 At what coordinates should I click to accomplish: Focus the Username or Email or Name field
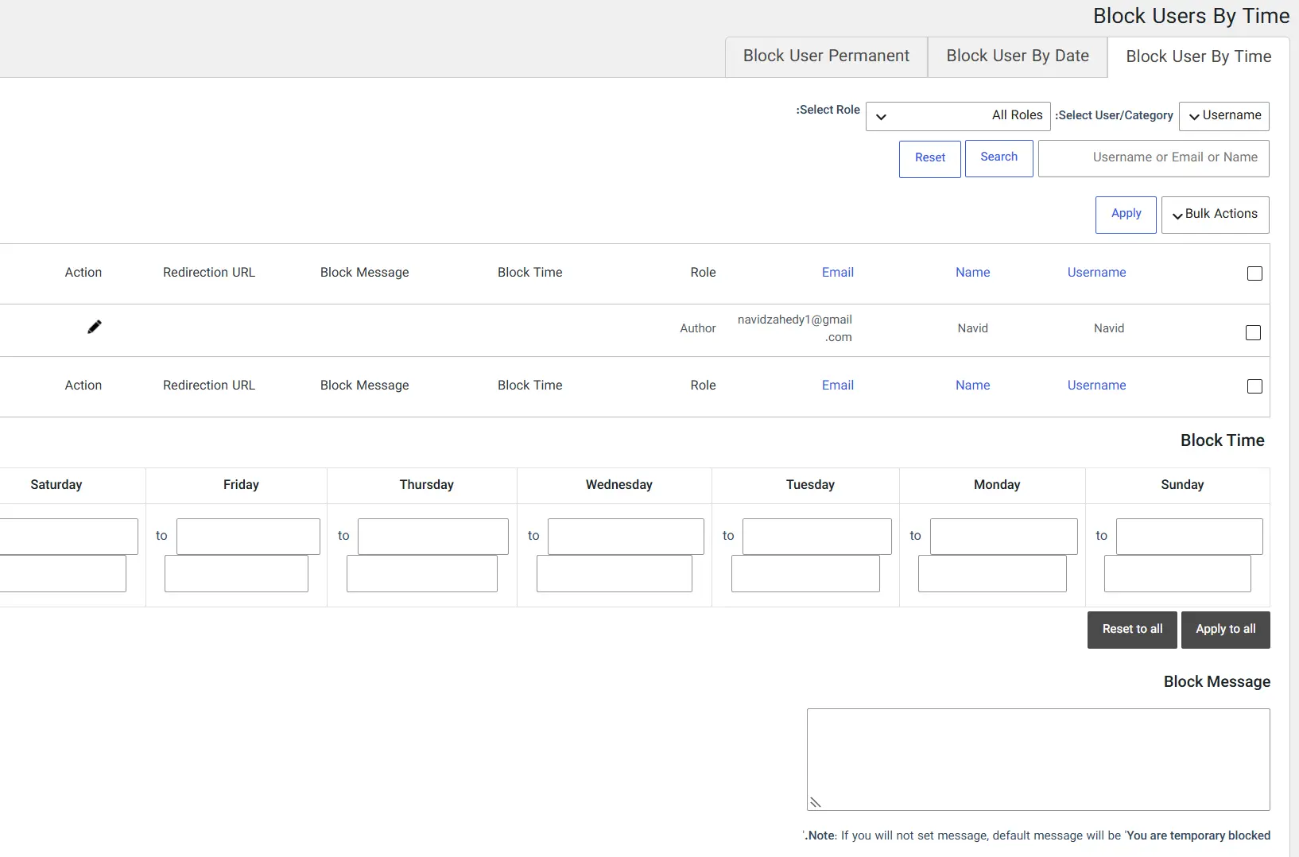coord(1154,158)
